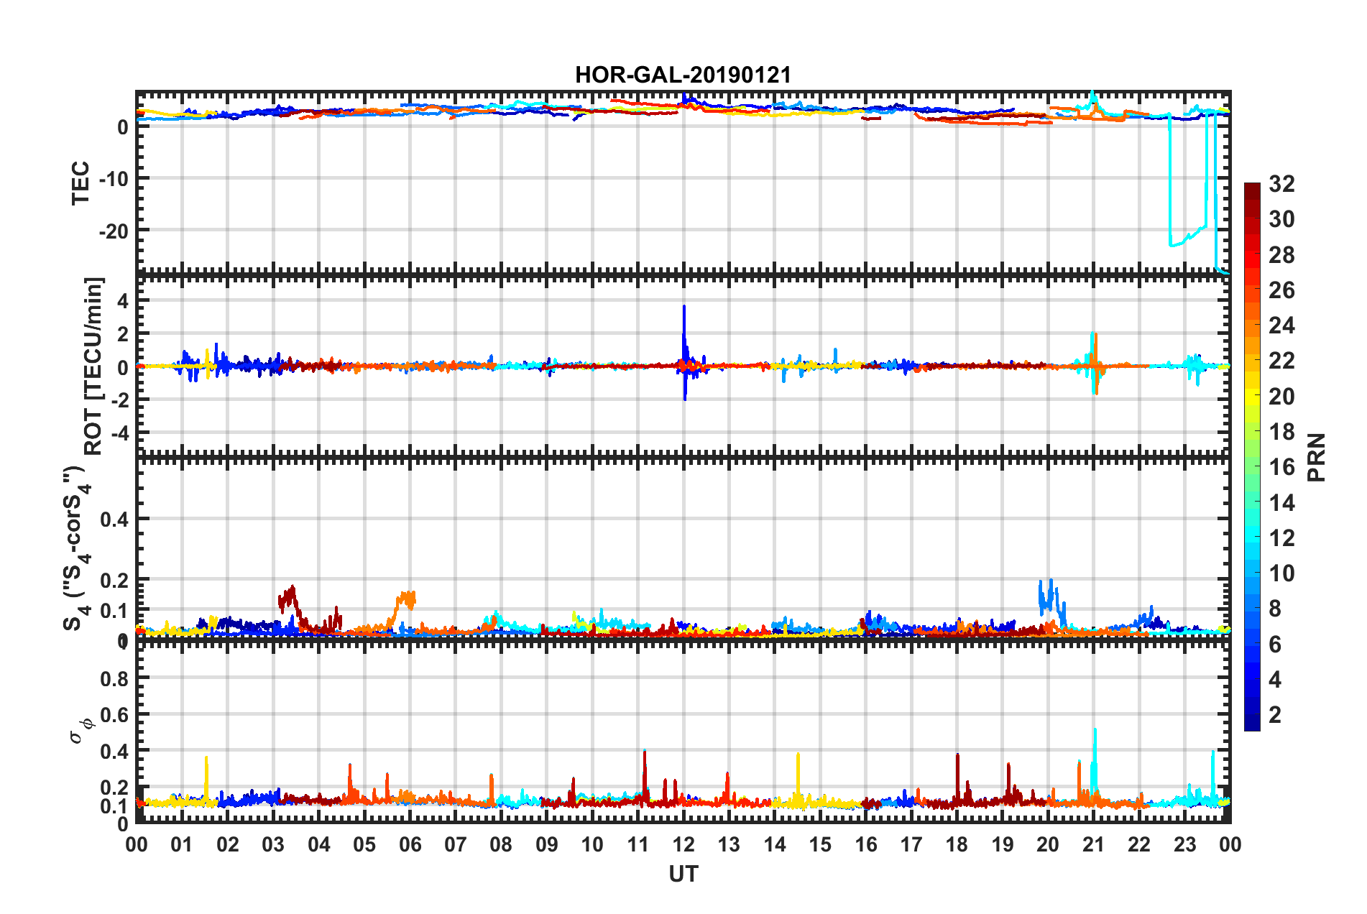Select colorbar tick value 8
The image size is (1367, 914).
[x=1275, y=609]
